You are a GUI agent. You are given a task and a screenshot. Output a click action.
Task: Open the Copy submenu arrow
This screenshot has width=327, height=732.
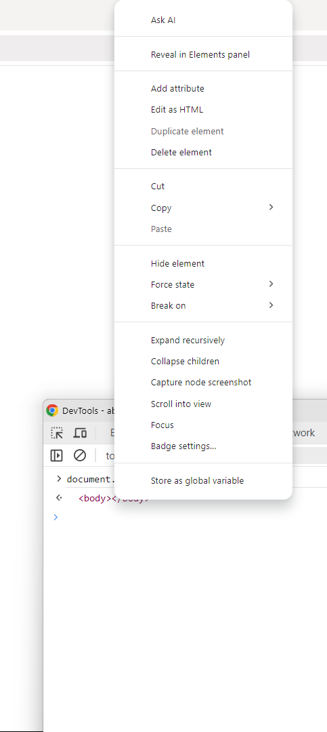coord(271,208)
